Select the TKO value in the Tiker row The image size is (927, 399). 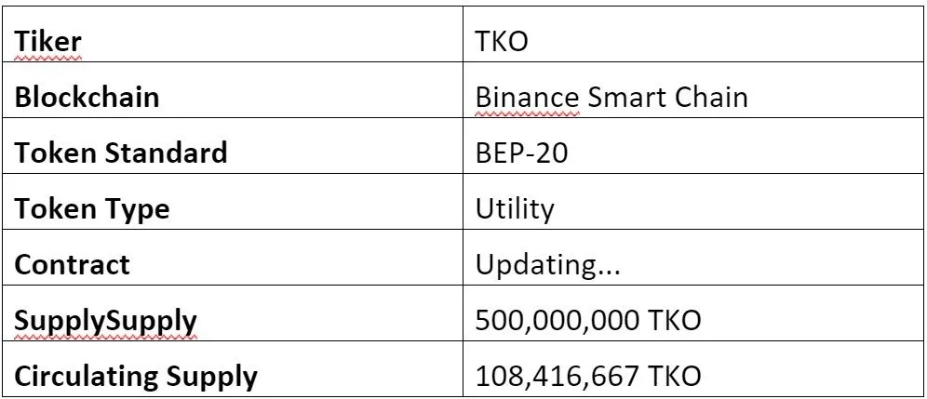pyautogui.click(x=503, y=43)
